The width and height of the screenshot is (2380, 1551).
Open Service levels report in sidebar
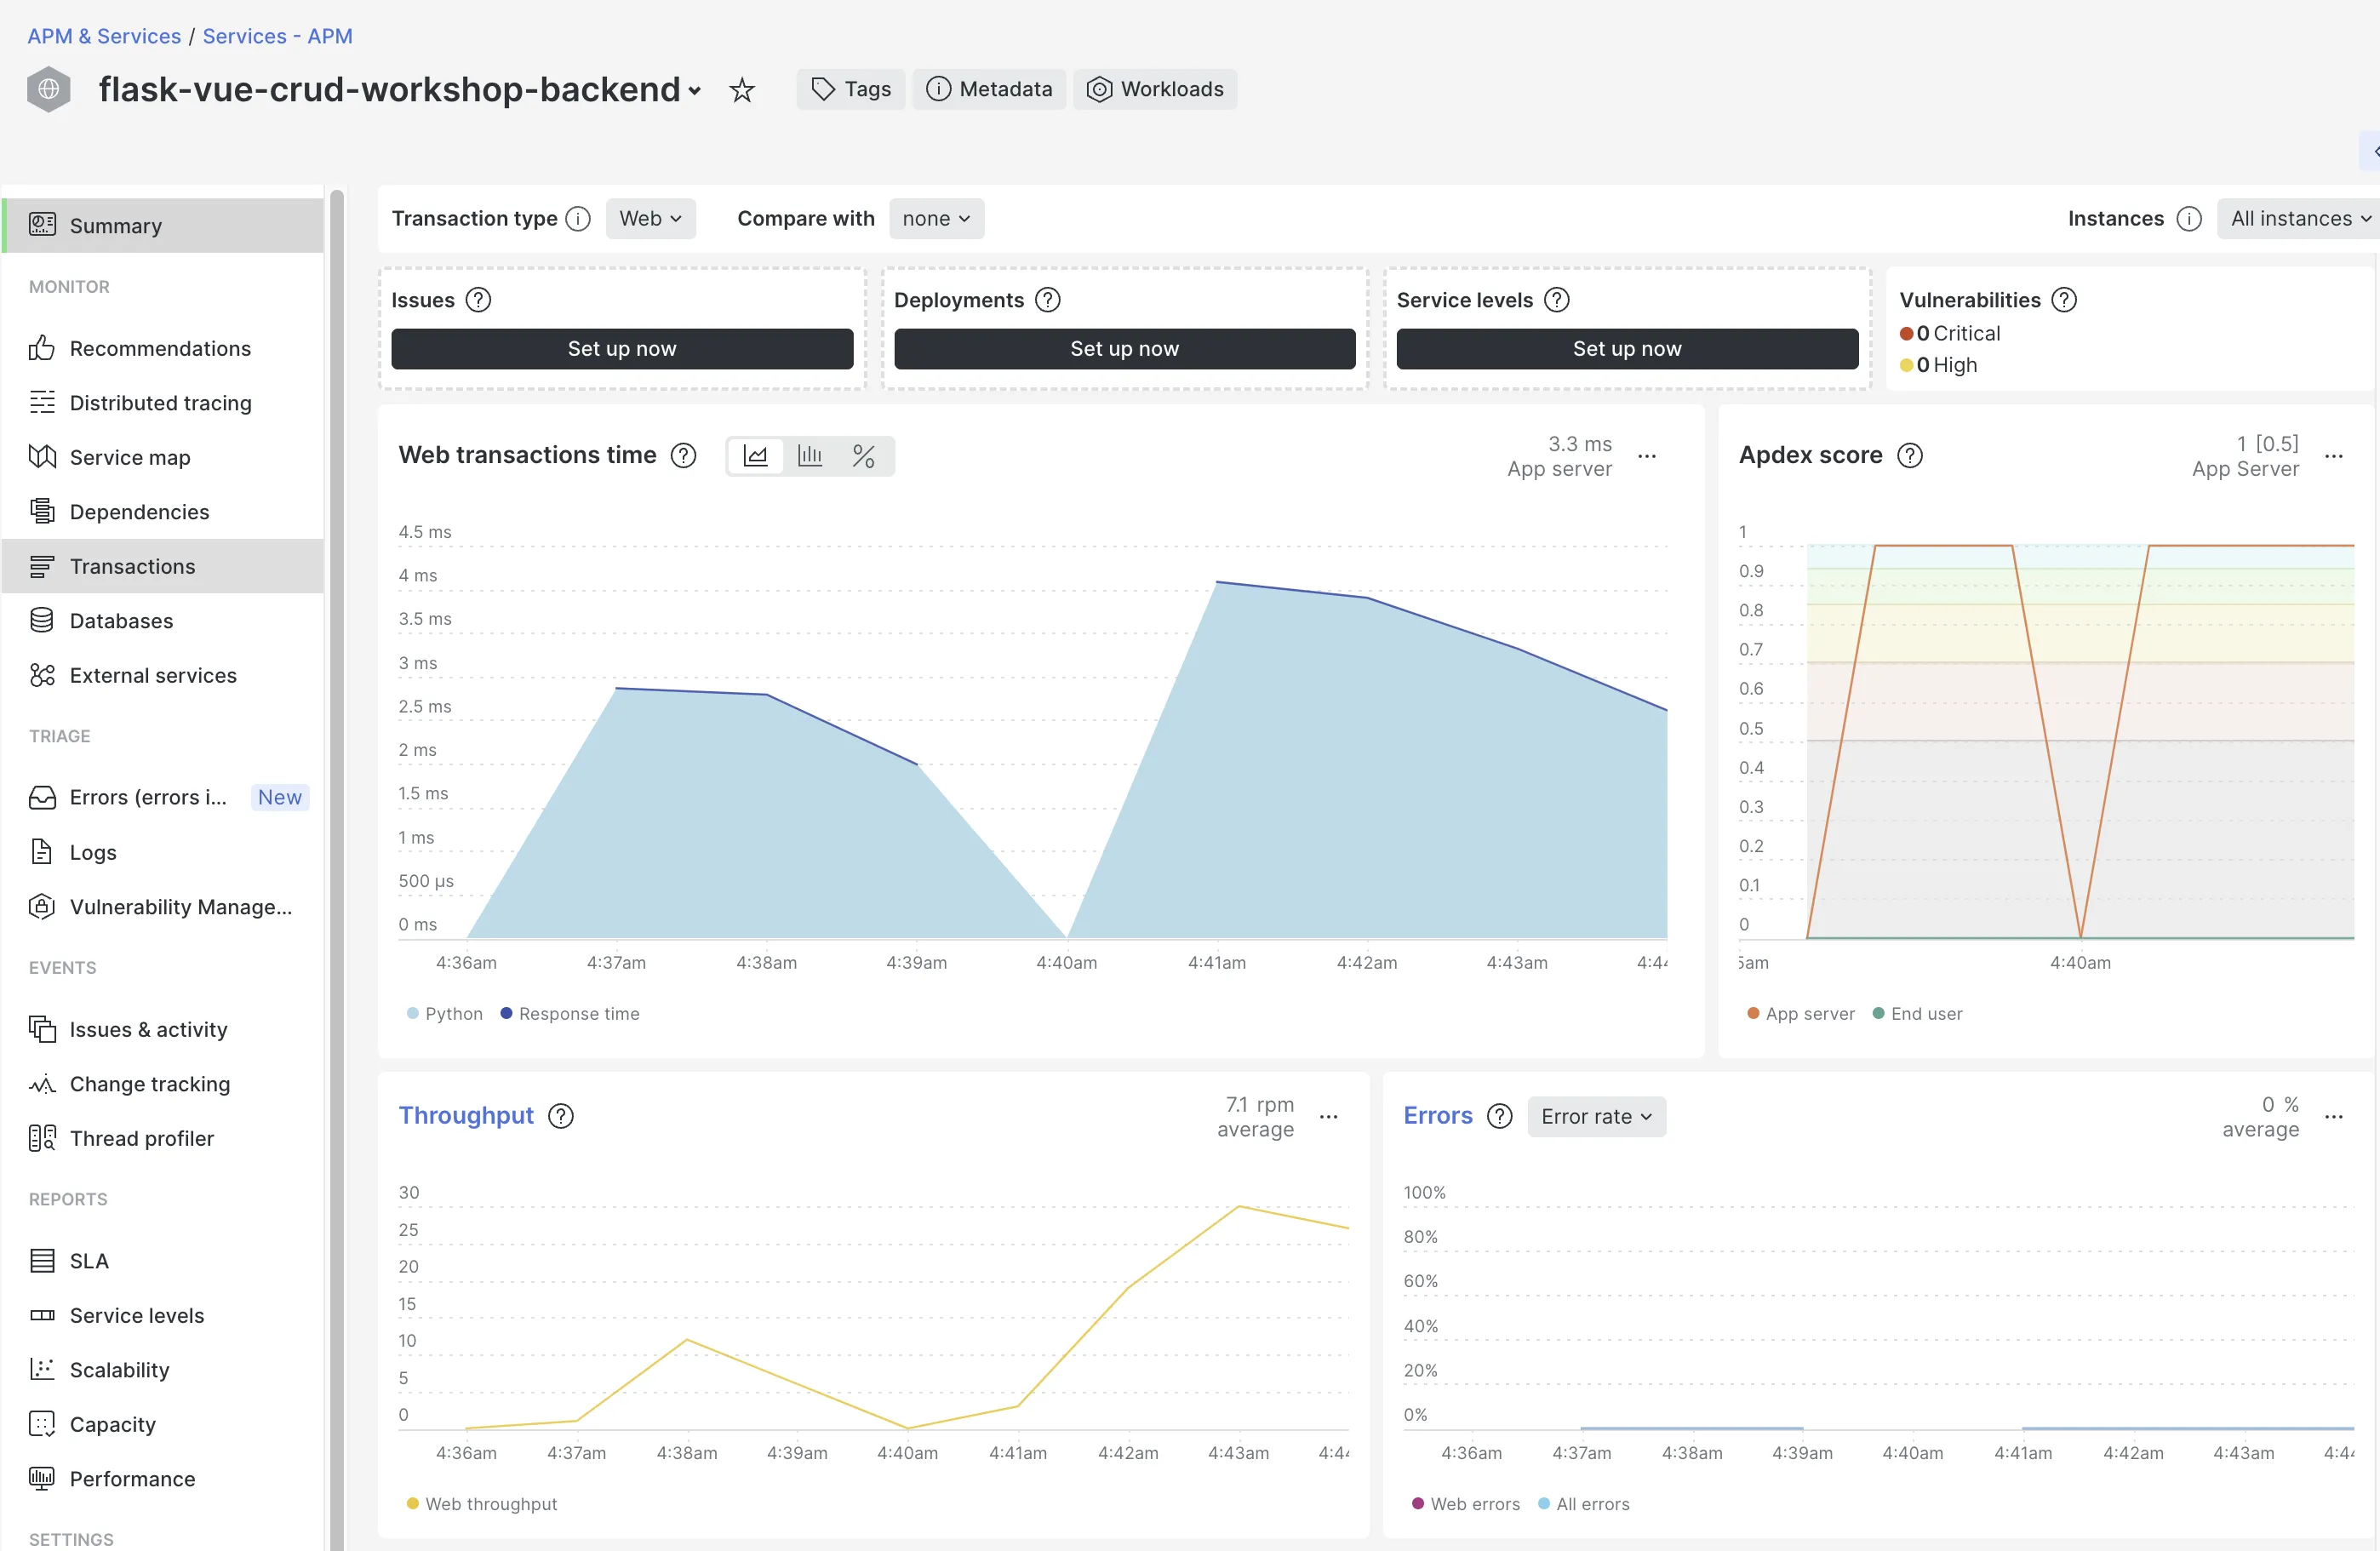pyautogui.click(x=163, y=1315)
